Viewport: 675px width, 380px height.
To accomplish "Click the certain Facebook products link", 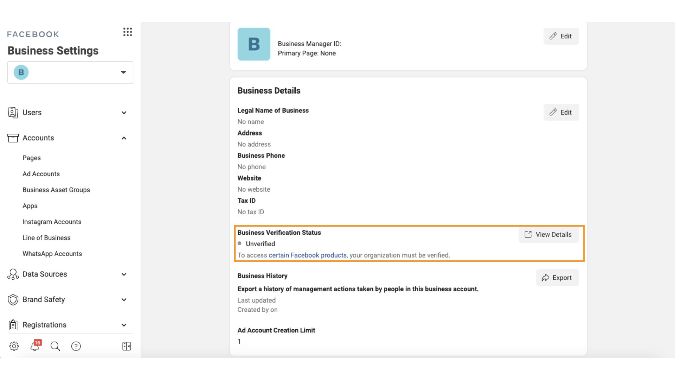I will [x=308, y=255].
